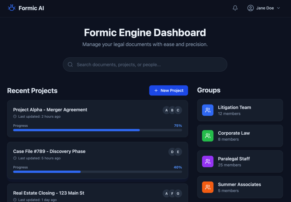Click the user profile avatar icon

coord(250,8)
